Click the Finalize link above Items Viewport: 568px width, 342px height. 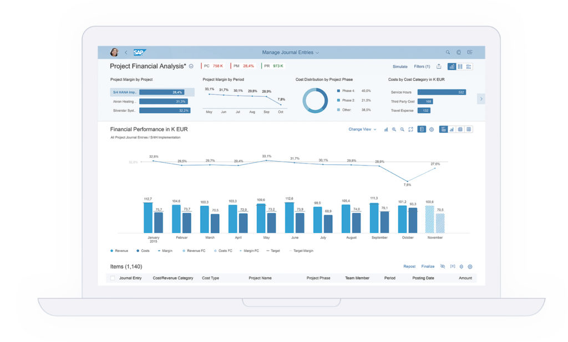click(x=428, y=266)
